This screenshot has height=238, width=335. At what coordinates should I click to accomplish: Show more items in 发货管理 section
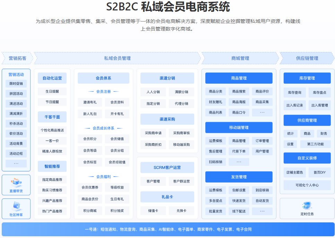point(262,211)
